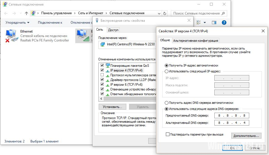Choose 'Получить адрес DNS-сервера автоматически' option
Image resolution: width=269 pixels, height=155 pixels.
(x=166, y=103)
